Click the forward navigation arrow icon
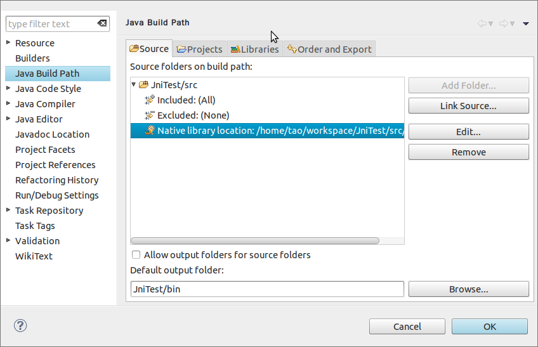Screen dimensions: 538x347 pos(504,23)
